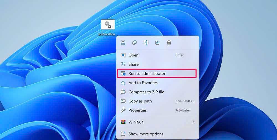Click the WinRAR books icon
The width and height of the screenshot is (277, 140).
123,122
